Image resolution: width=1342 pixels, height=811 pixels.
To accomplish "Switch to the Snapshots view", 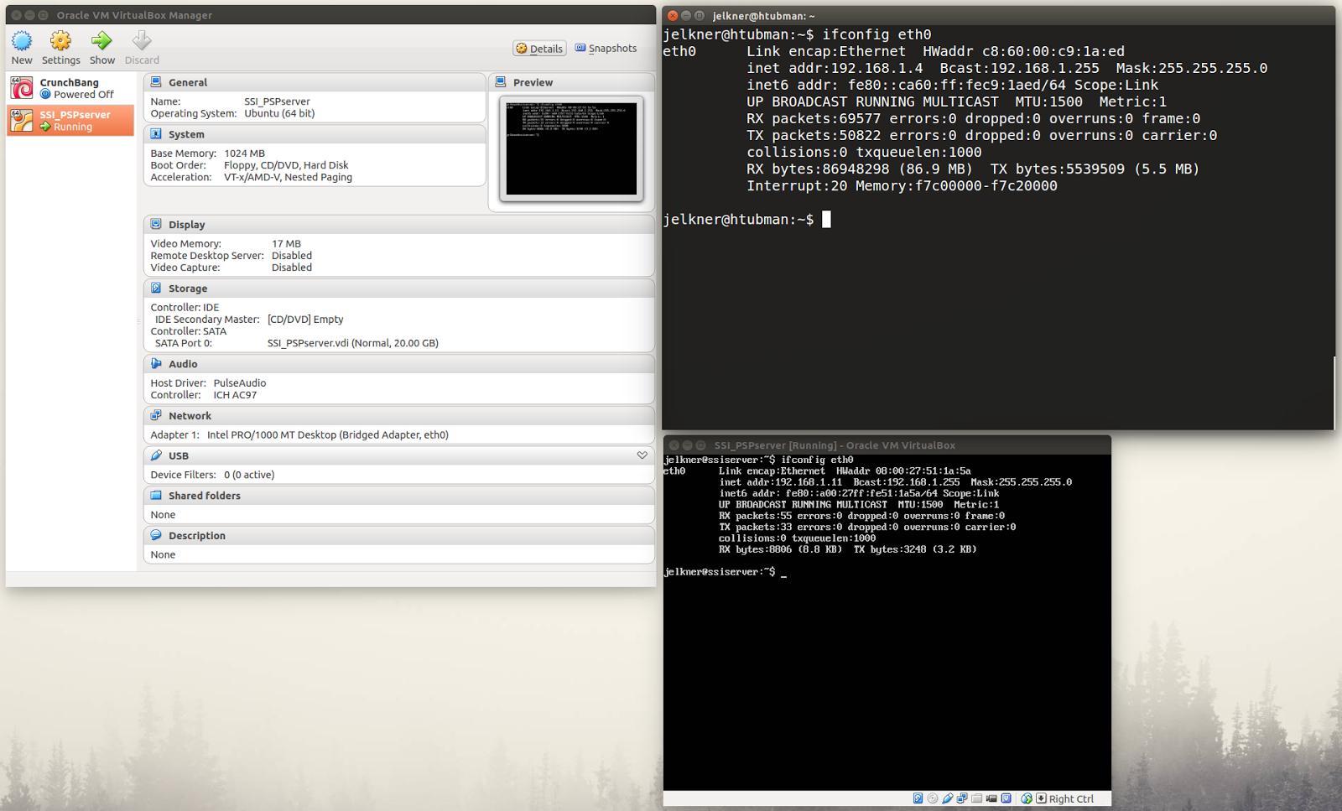I will [x=606, y=49].
